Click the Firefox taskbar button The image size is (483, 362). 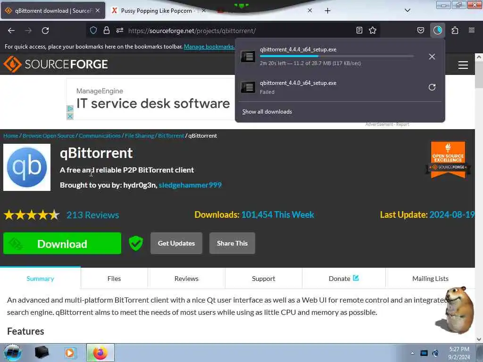tap(100, 353)
